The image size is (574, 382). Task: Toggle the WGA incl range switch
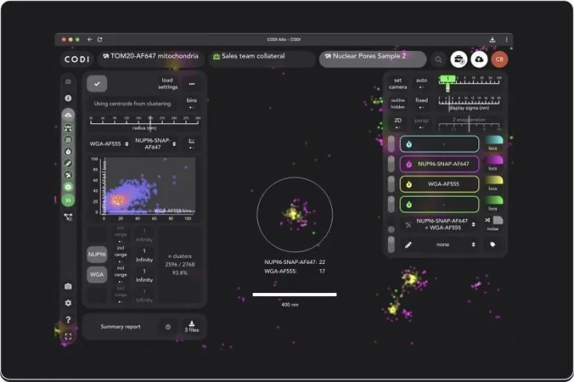pos(120,274)
